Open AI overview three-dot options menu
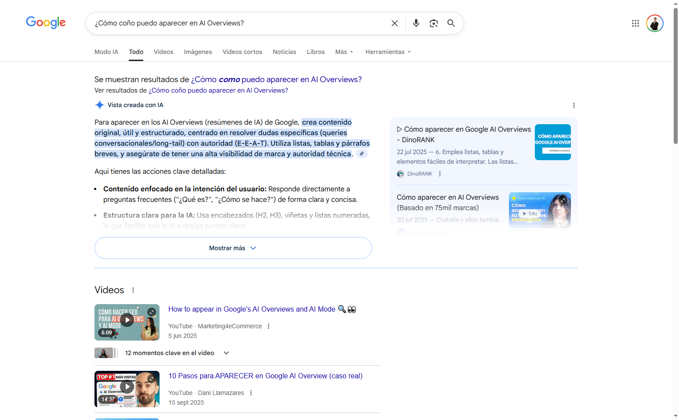 click(x=574, y=105)
